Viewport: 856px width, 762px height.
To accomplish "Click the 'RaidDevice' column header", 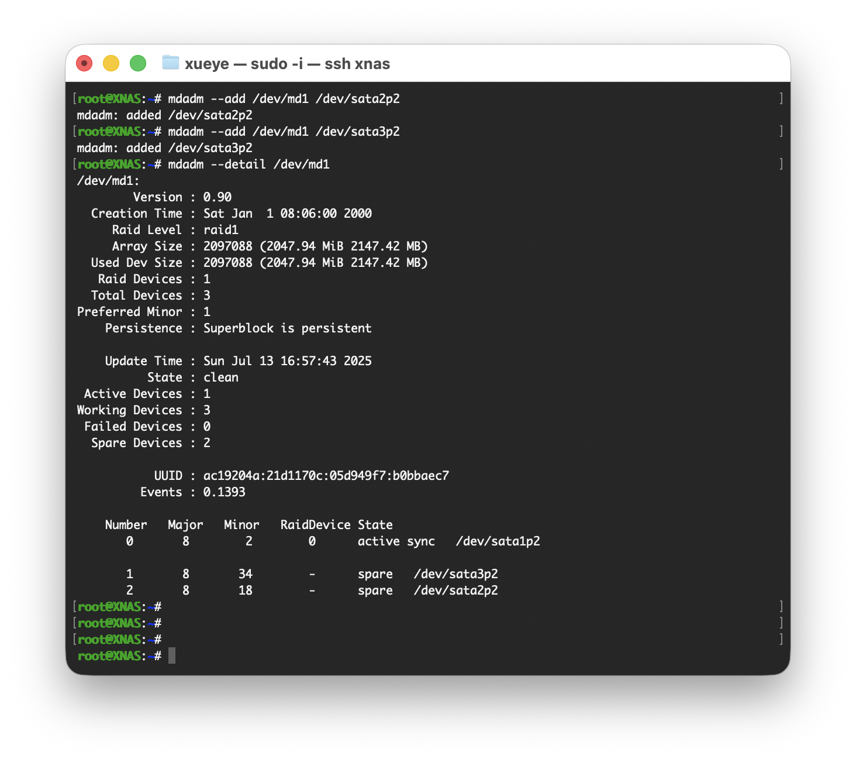I will pyautogui.click(x=315, y=525).
